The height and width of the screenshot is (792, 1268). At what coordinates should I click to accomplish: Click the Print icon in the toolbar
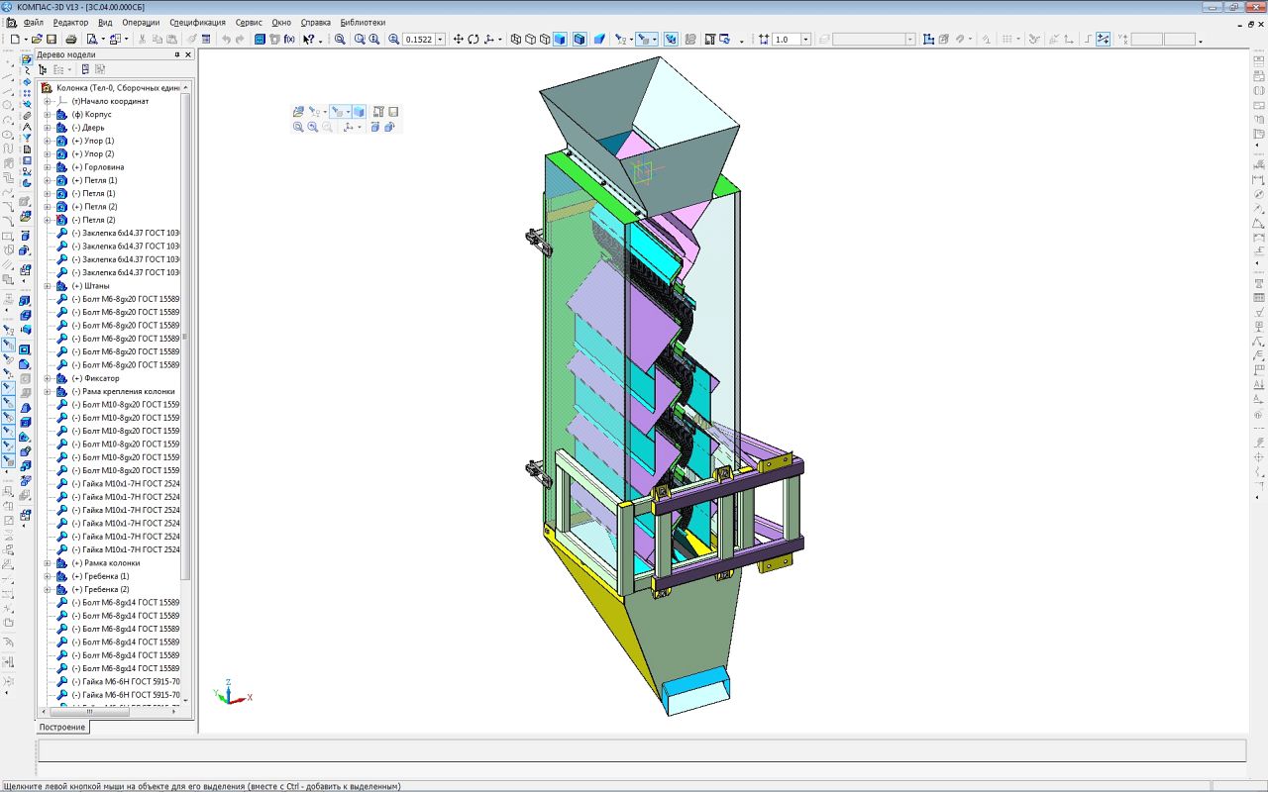(71, 40)
